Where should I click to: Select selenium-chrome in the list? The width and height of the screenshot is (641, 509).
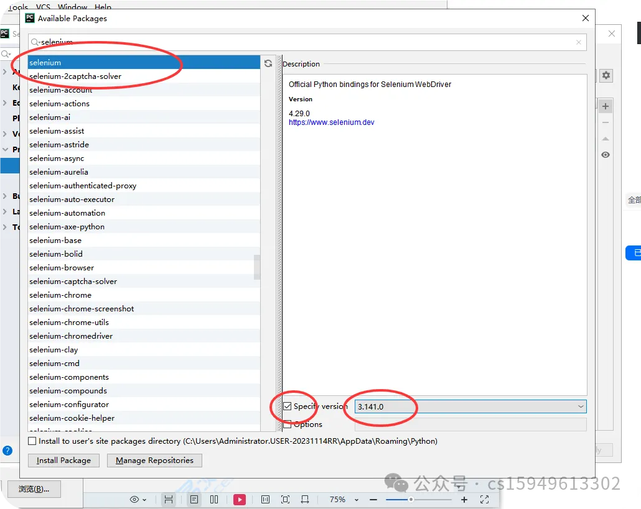144,295
